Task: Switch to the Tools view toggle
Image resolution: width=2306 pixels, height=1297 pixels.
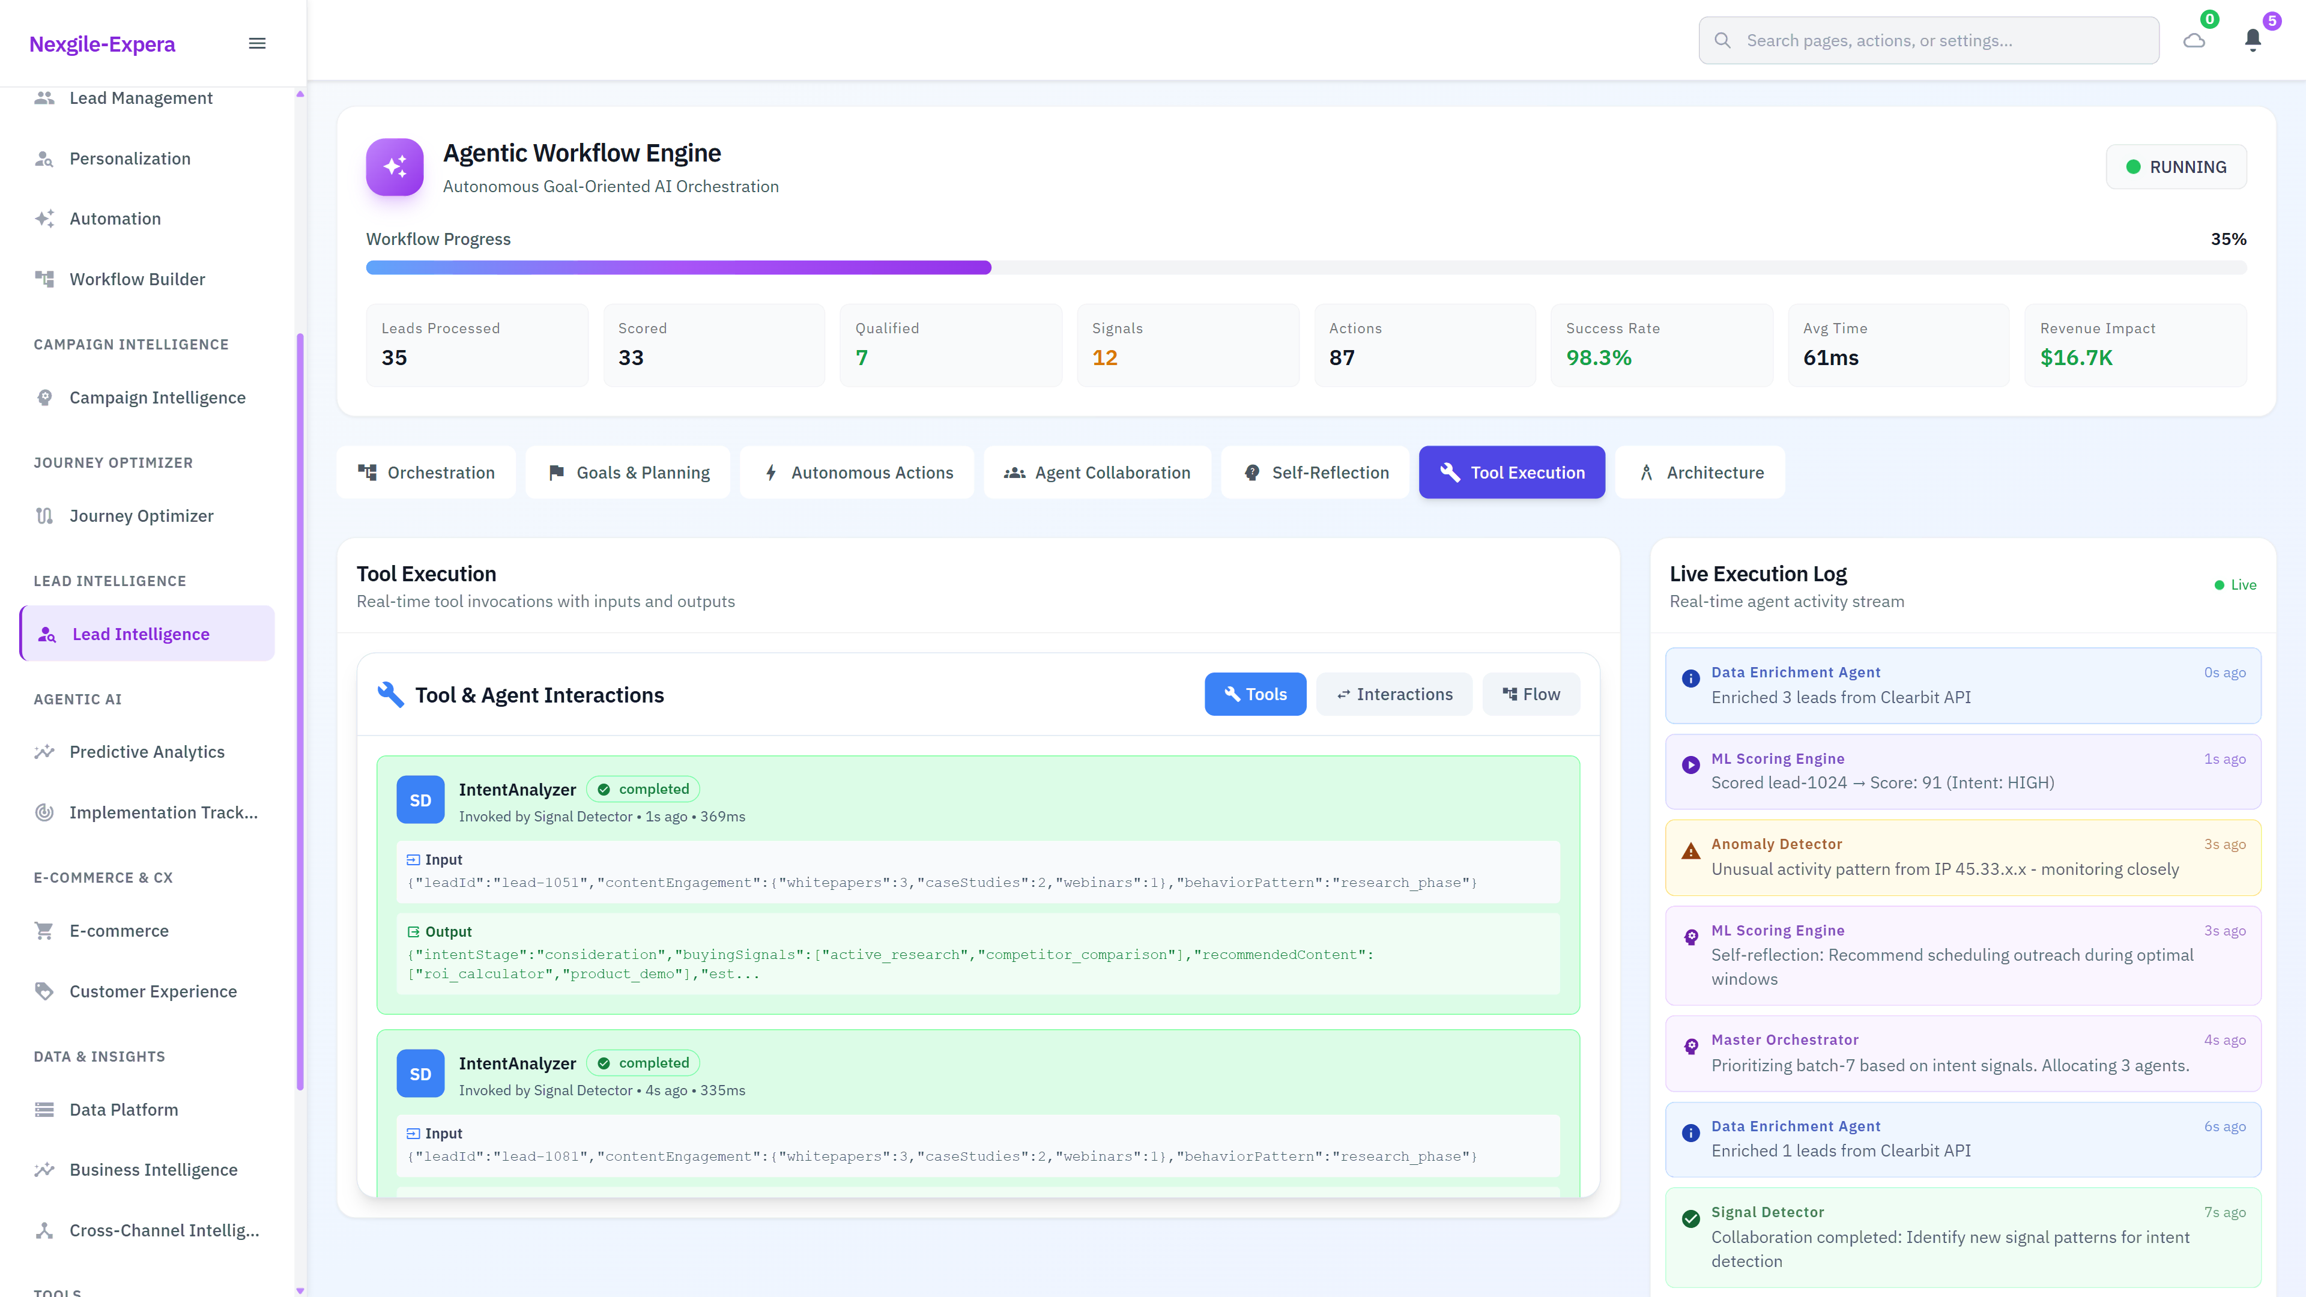Action: 1255,694
